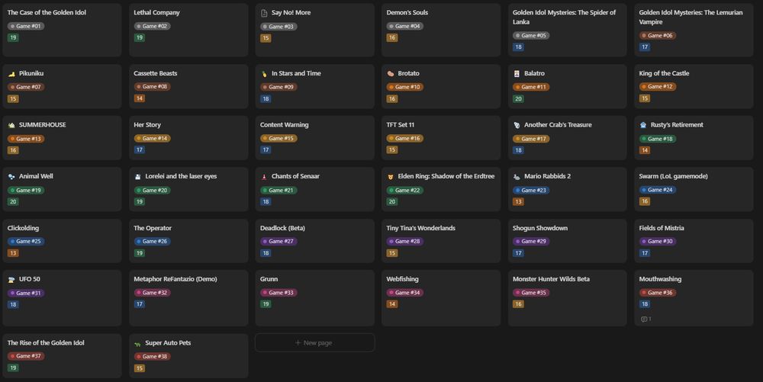
Task: Click the Balatro card icon
Action: click(517, 74)
